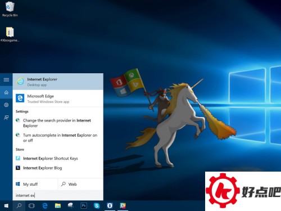Go to Home in the search sidebar
The width and height of the screenshot is (281, 211).
pos(6,92)
